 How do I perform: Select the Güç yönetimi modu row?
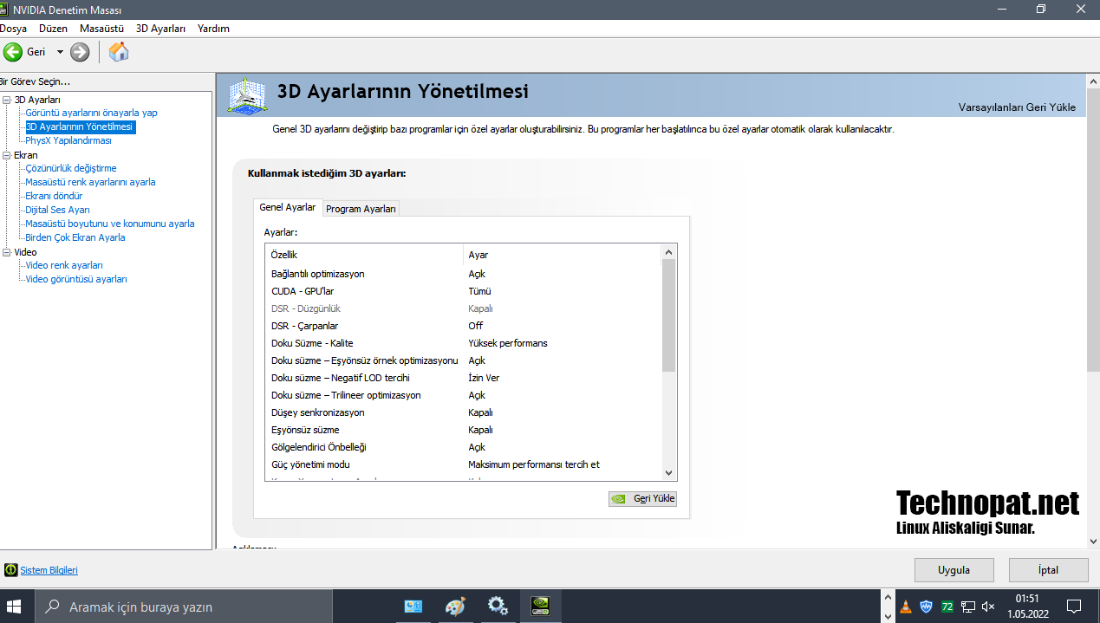pyautogui.click(x=464, y=464)
